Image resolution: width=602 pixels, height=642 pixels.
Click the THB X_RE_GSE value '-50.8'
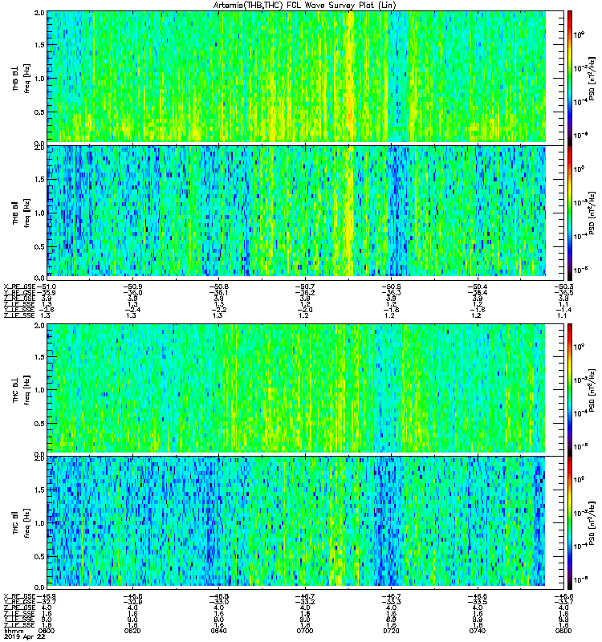coord(218,286)
